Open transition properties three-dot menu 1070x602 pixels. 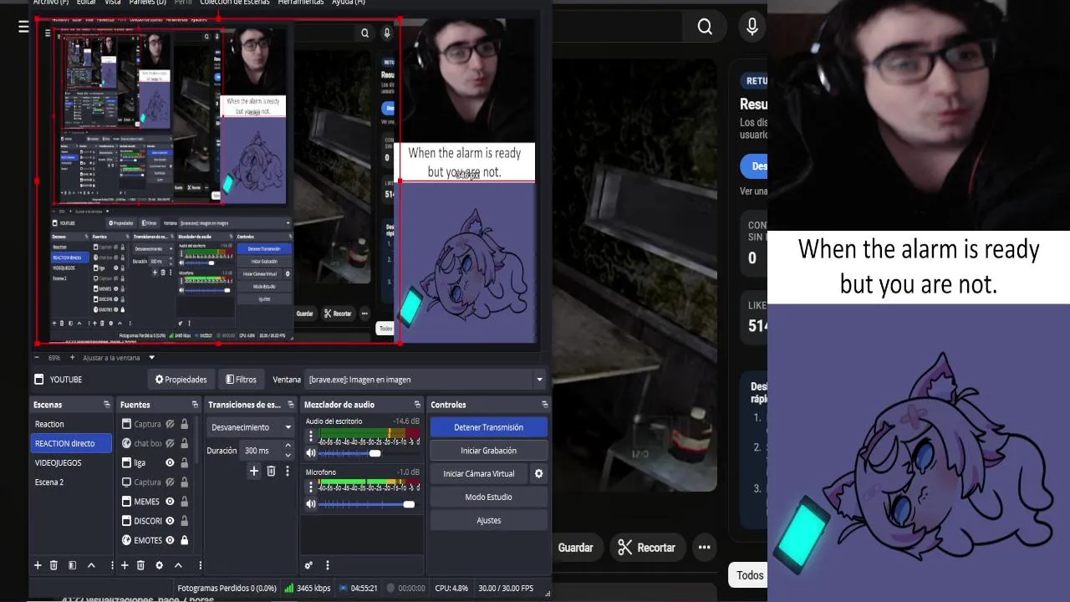click(x=288, y=472)
